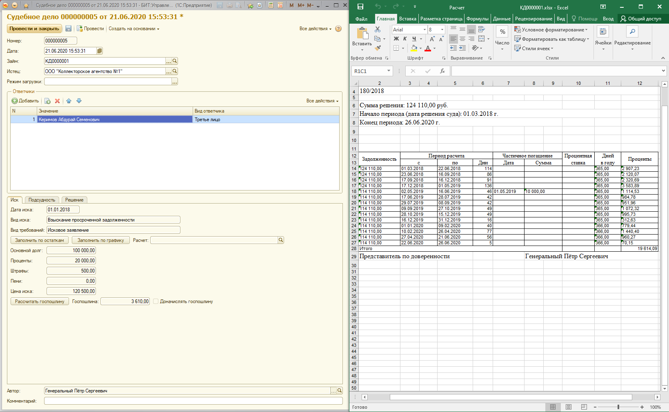Save the Excel workbook via quick access icon

tap(360, 7)
